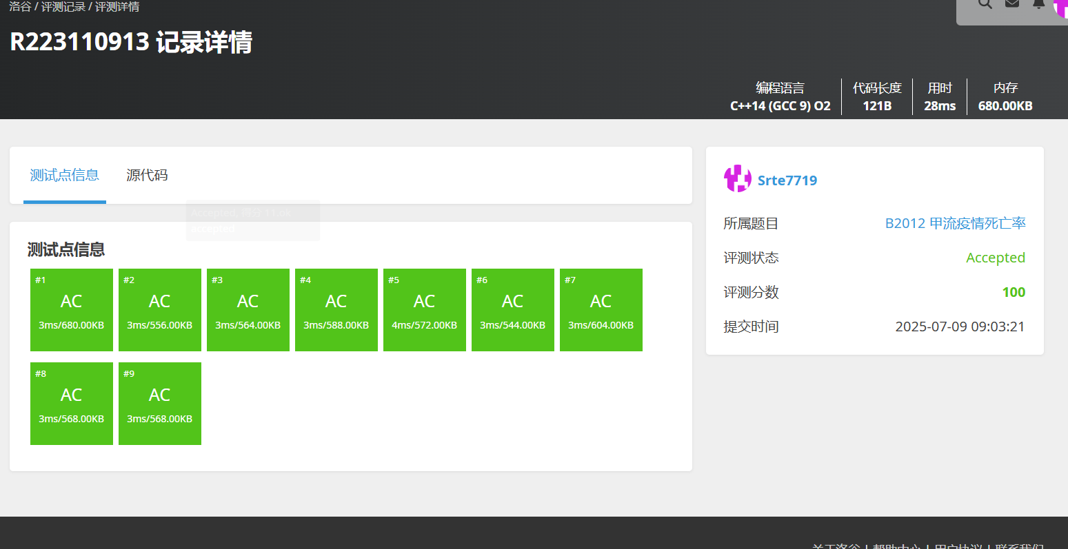Select test case #8 AC tile

(72, 404)
